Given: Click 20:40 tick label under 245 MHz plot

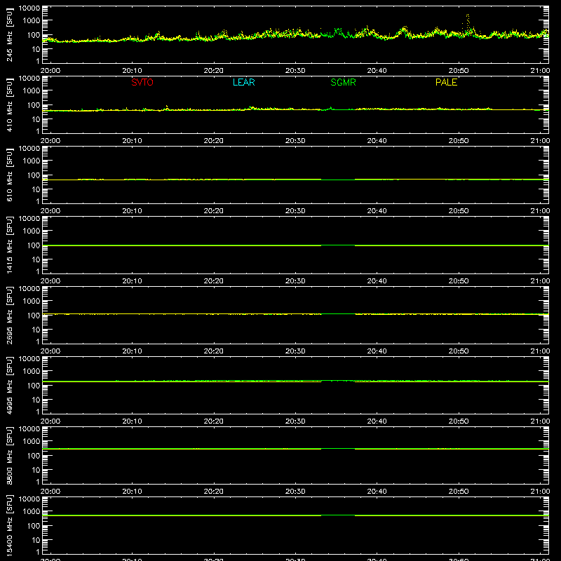Looking at the screenshot, I should (377, 71).
